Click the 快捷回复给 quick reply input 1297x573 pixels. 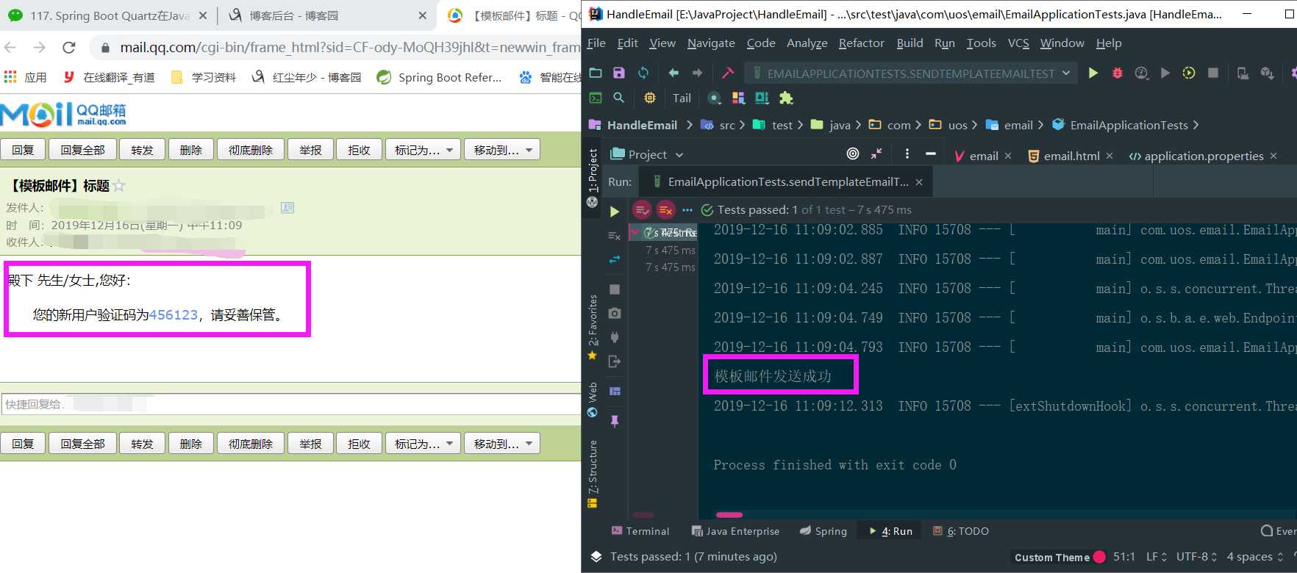click(291, 404)
